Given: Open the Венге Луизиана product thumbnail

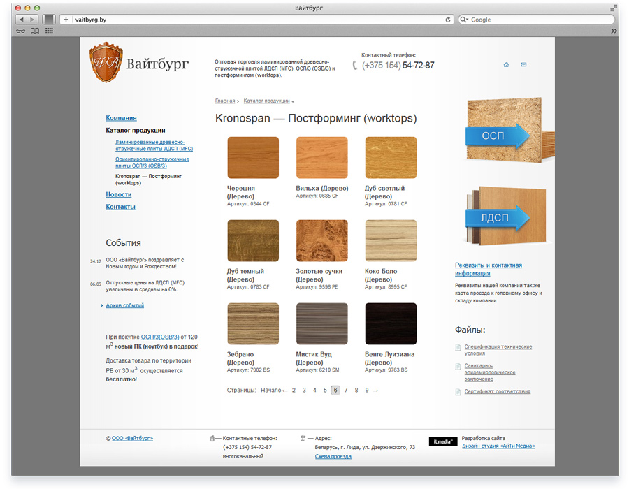Looking at the screenshot, I should (x=391, y=324).
